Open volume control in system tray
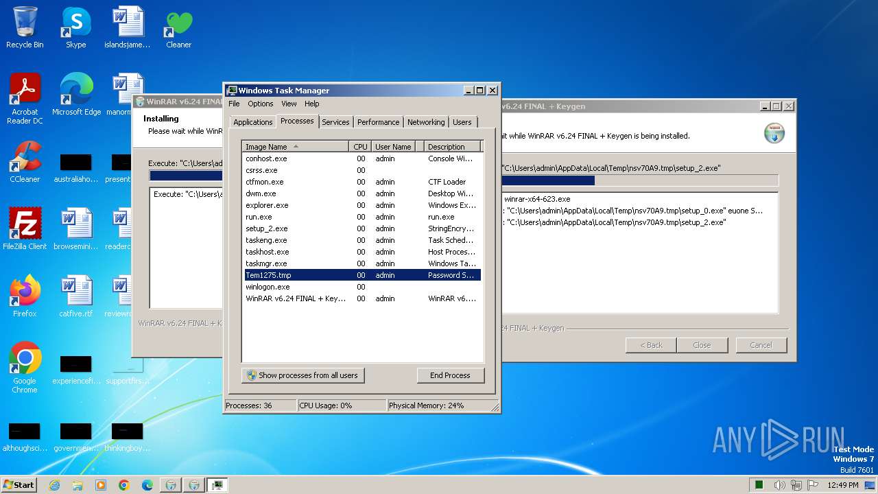 [779, 485]
